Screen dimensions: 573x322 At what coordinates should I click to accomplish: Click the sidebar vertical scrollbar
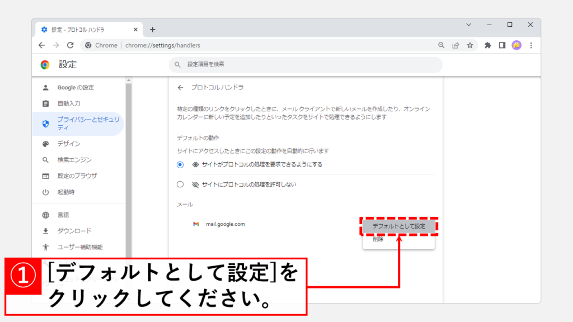point(128,168)
